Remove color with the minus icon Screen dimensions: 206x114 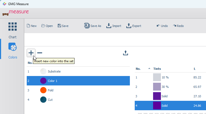pyautogui.click(x=39, y=53)
